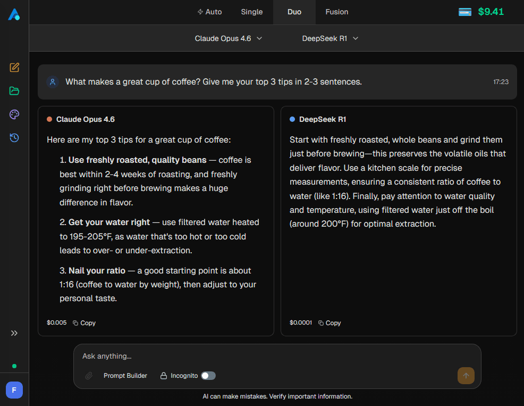Expand the collapsed sidebar with the double chevron
The image size is (524, 406).
(x=14, y=333)
